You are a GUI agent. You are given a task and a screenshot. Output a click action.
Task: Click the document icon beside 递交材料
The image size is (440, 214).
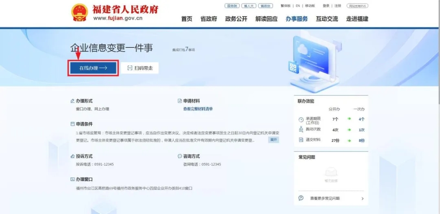[301, 140]
